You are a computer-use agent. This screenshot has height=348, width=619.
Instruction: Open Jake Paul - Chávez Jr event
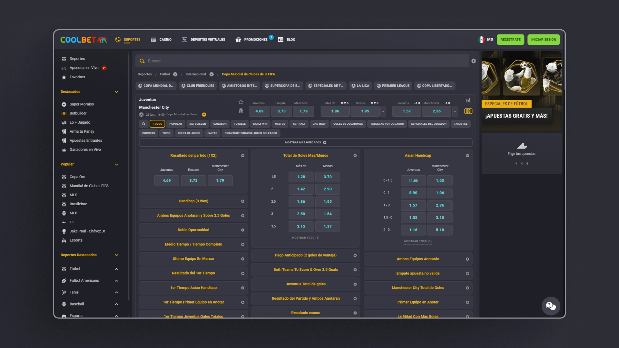point(87,231)
